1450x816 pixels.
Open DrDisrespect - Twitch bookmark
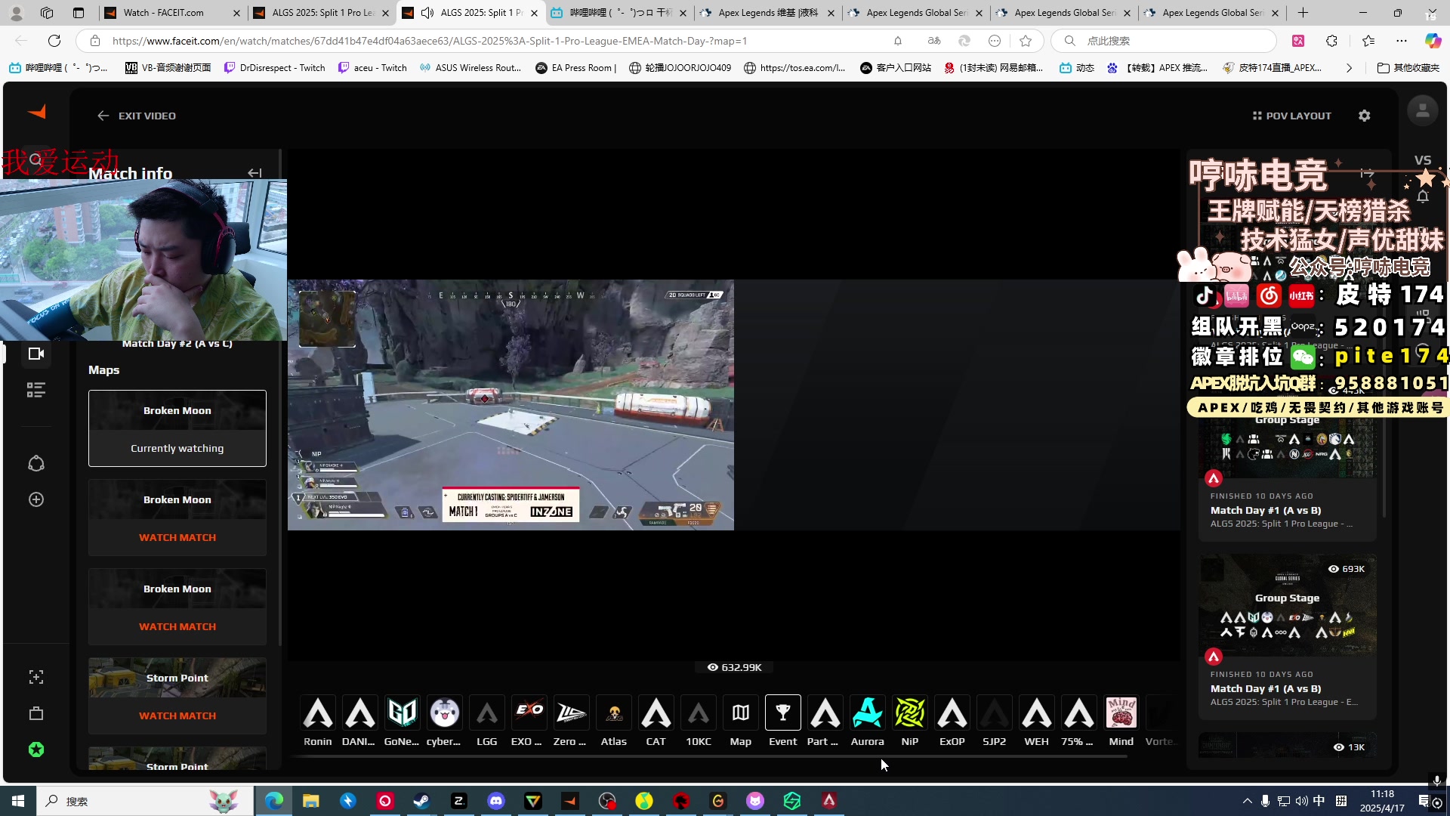tap(275, 68)
